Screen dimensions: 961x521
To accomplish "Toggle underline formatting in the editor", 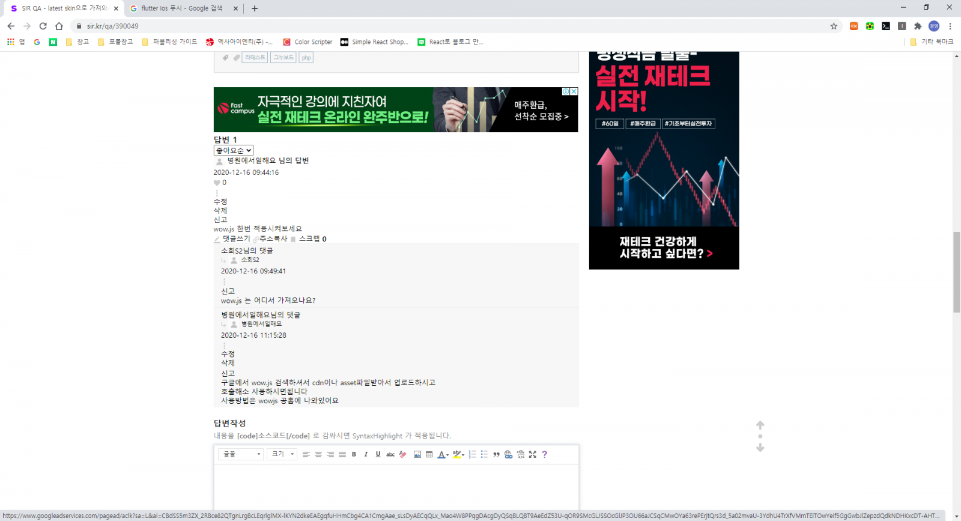I will pos(378,454).
